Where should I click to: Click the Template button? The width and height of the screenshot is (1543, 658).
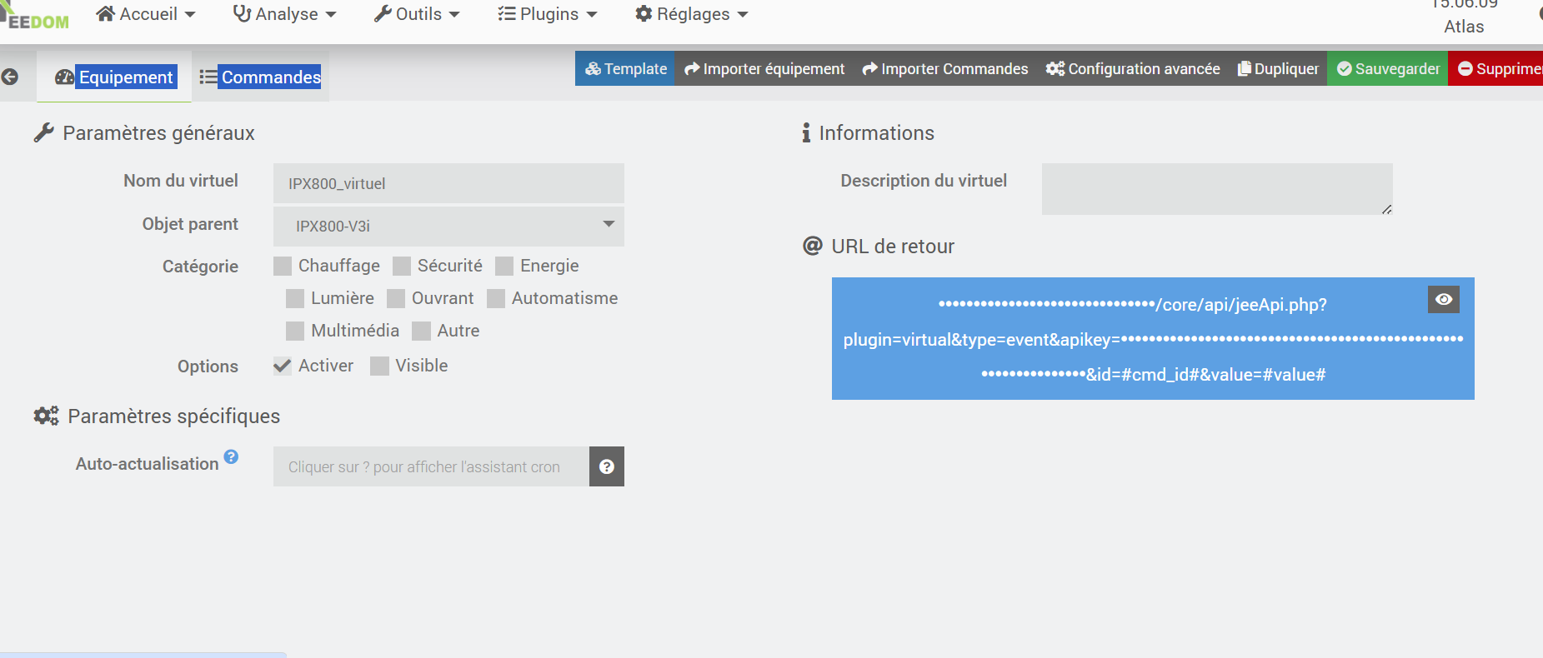tap(625, 69)
